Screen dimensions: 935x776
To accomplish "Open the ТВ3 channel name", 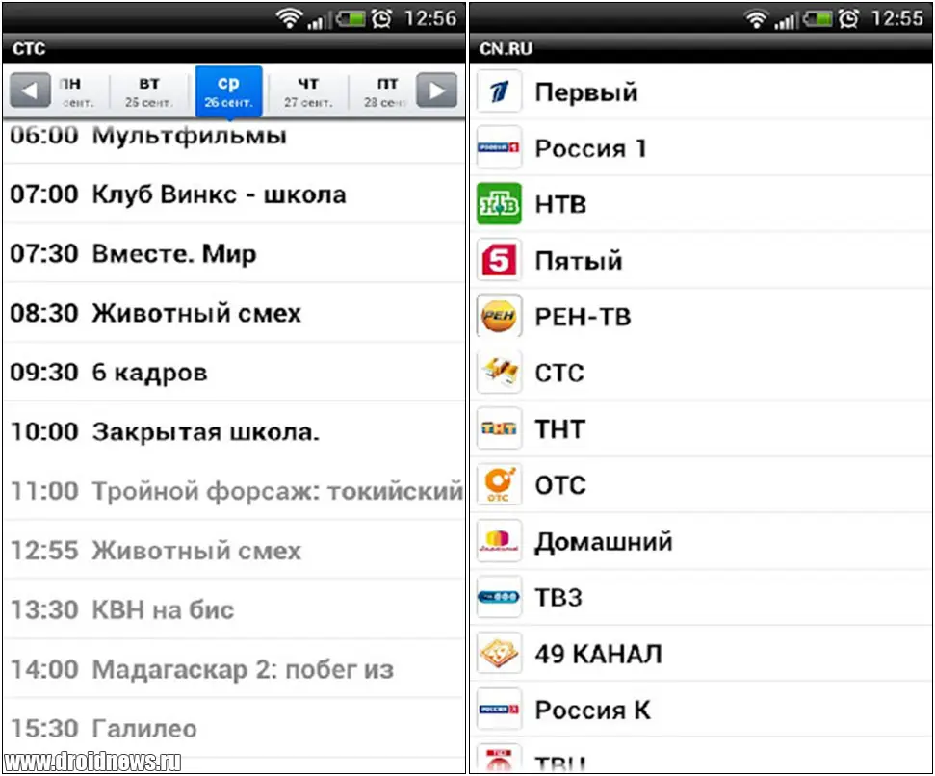I will pos(558,598).
